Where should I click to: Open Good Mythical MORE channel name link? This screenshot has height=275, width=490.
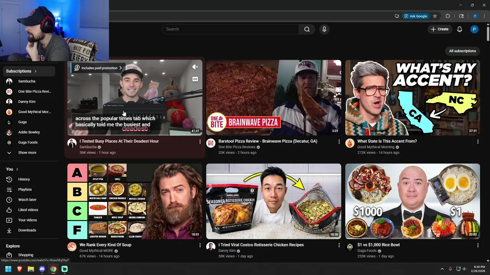(x=96, y=251)
